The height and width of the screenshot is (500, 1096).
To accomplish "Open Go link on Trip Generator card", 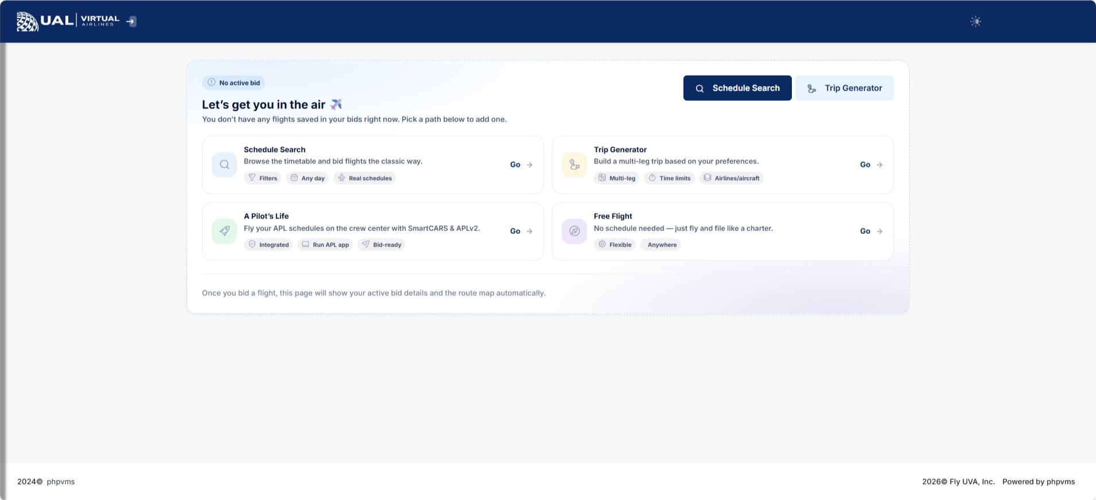I will coord(871,165).
